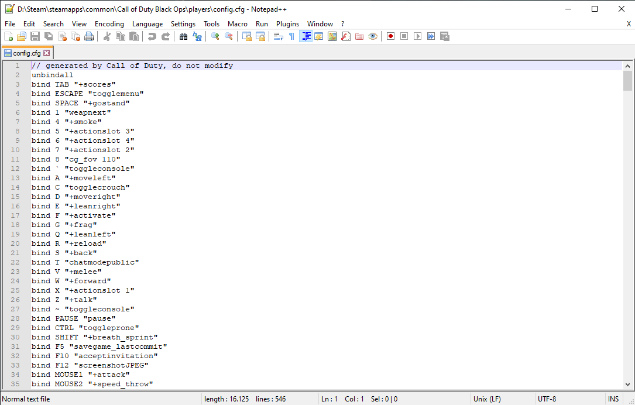This screenshot has height=405, width=635.
Task: Open the Language menu
Action: click(147, 24)
